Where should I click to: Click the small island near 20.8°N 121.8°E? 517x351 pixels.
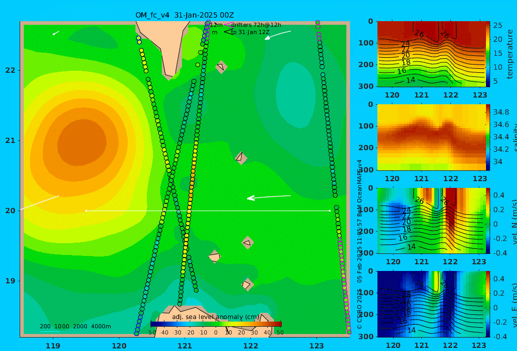point(241,157)
